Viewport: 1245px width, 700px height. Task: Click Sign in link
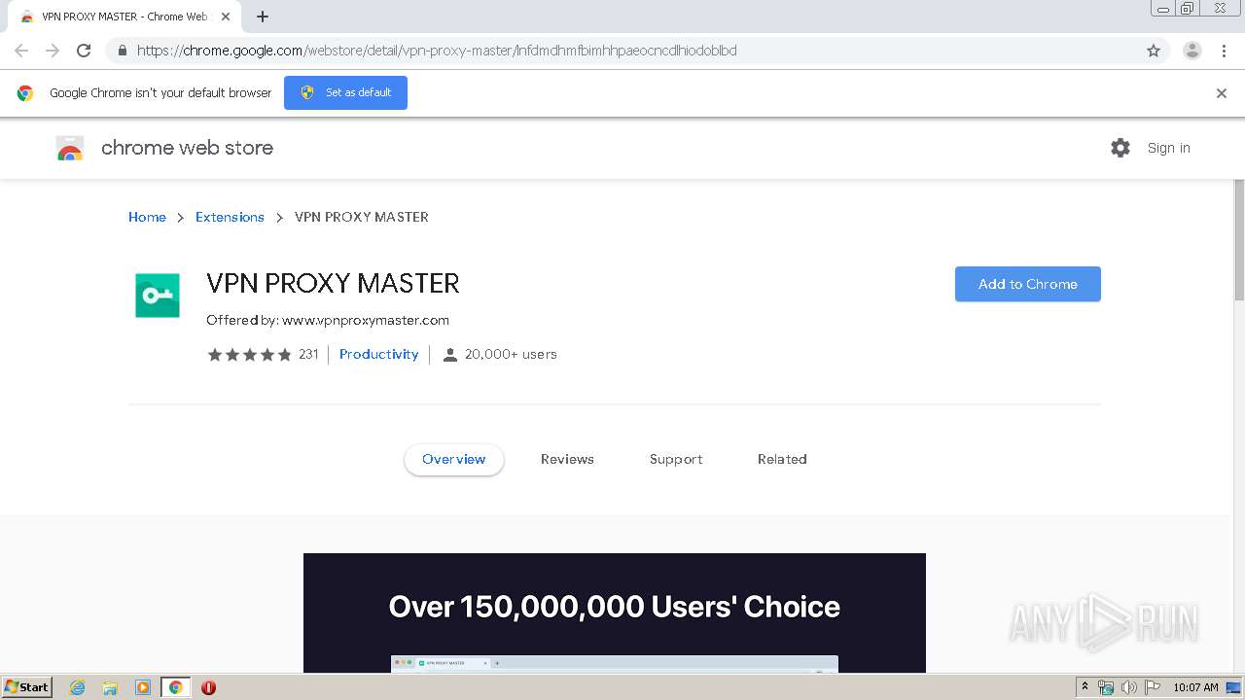tap(1168, 148)
